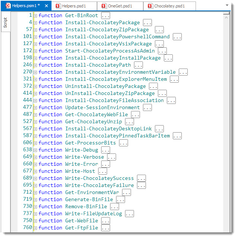Click the Install-ChocolateyPackage function name
The width and height of the screenshot is (237, 238).
pyautogui.click(x=103, y=23)
